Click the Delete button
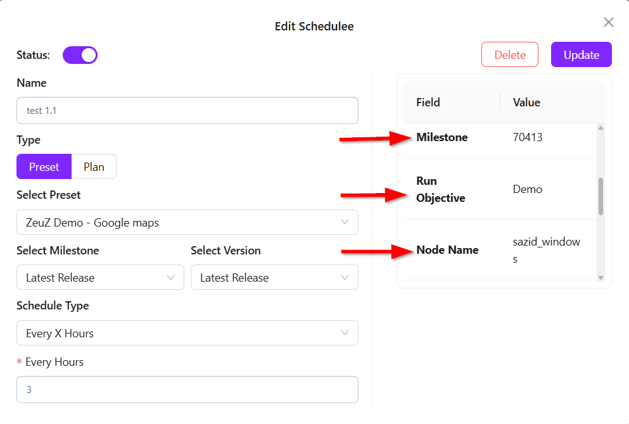The width and height of the screenshot is (629, 424). click(510, 54)
